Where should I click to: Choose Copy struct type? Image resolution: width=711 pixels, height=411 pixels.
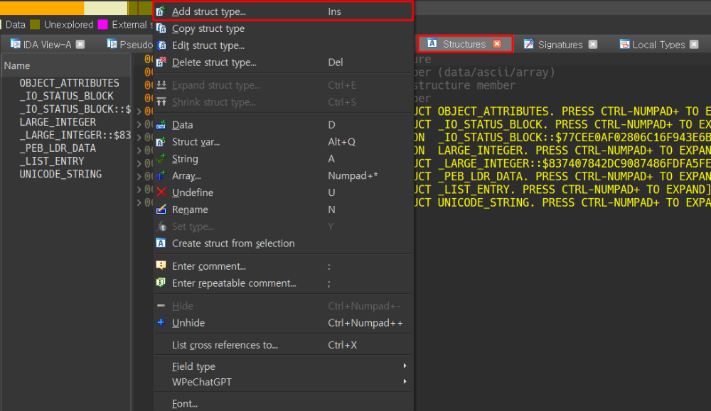(x=283, y=28)
